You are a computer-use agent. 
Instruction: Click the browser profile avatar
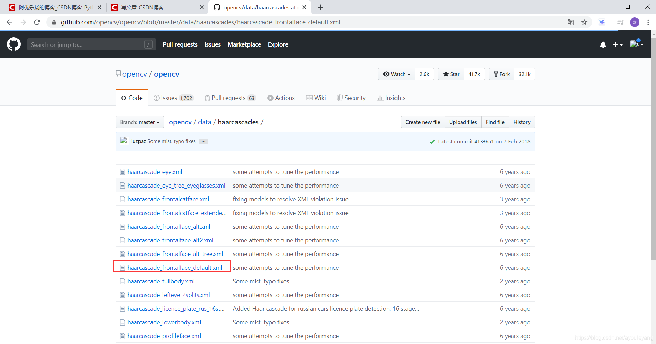click(635, 22)
